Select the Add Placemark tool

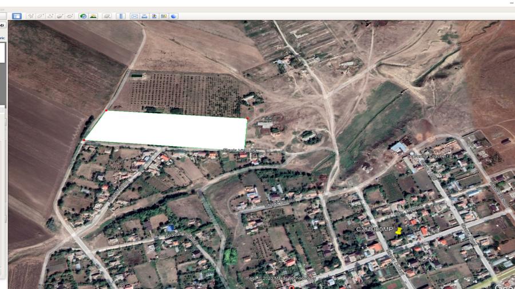pos(30,16)
